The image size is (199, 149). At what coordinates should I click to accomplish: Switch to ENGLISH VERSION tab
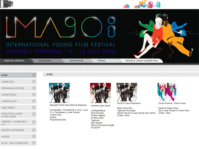[x=14, y=61]
